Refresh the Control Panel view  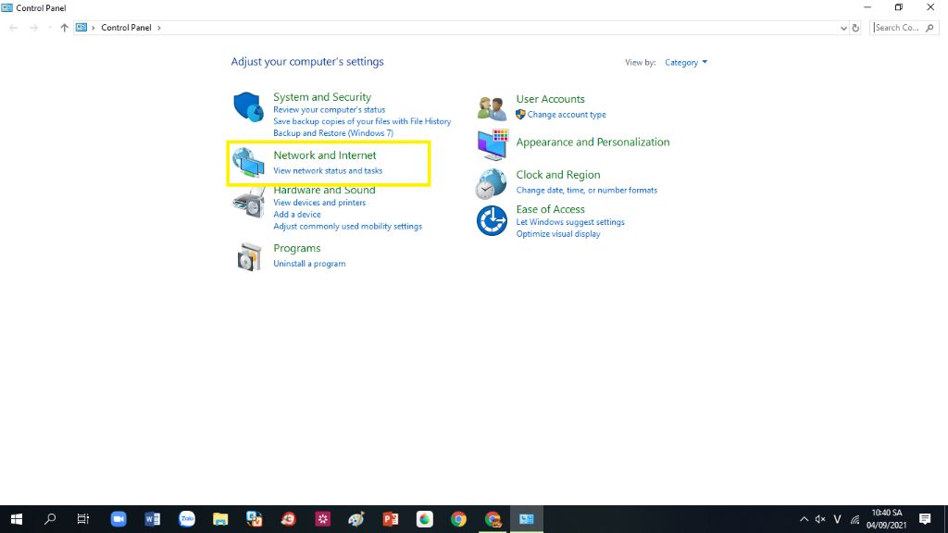coord(855,28)
